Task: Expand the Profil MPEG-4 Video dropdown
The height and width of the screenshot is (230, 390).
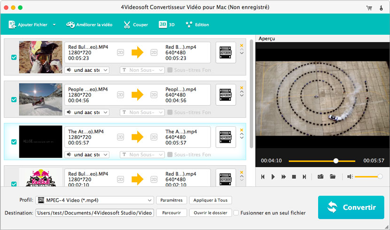Action: (150, 200)
